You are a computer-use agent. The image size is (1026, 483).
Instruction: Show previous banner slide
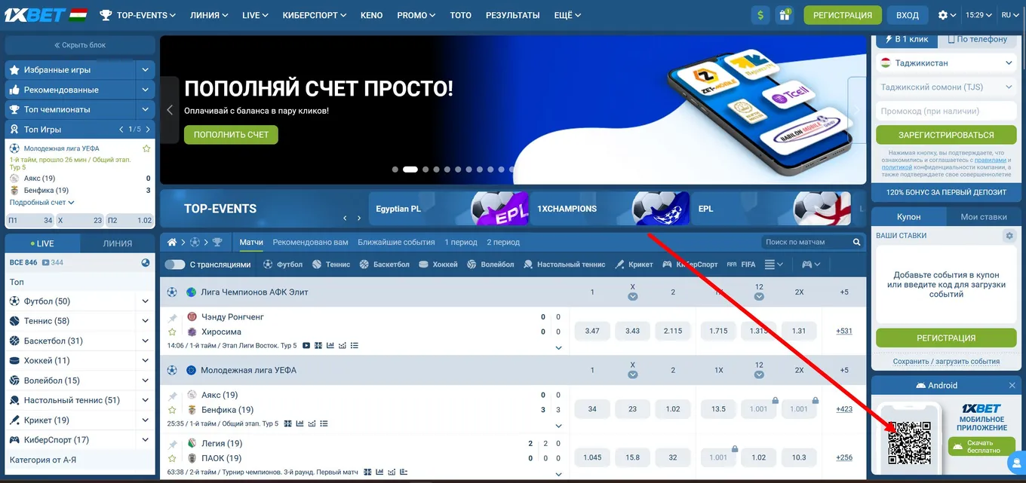(x=170, y=110)
